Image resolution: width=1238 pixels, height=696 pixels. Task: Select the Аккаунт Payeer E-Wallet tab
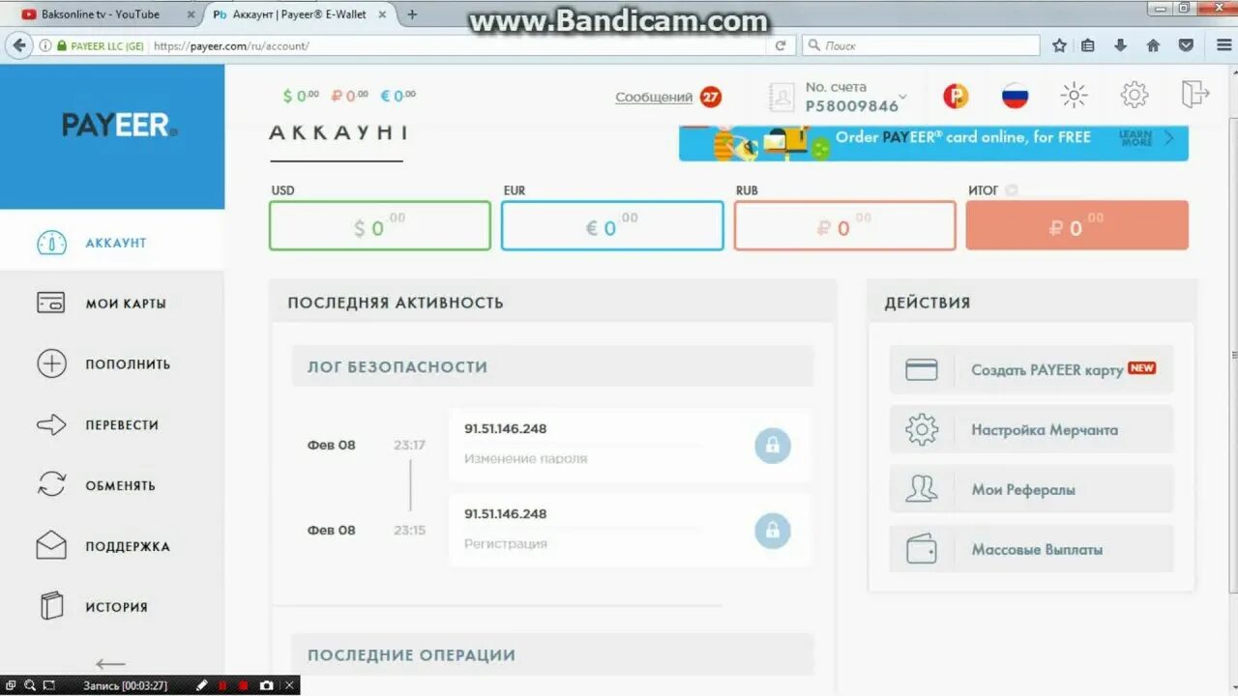point(300,14)
